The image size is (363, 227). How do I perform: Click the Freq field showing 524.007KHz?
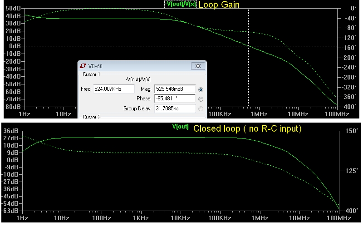tap(114, 89)
